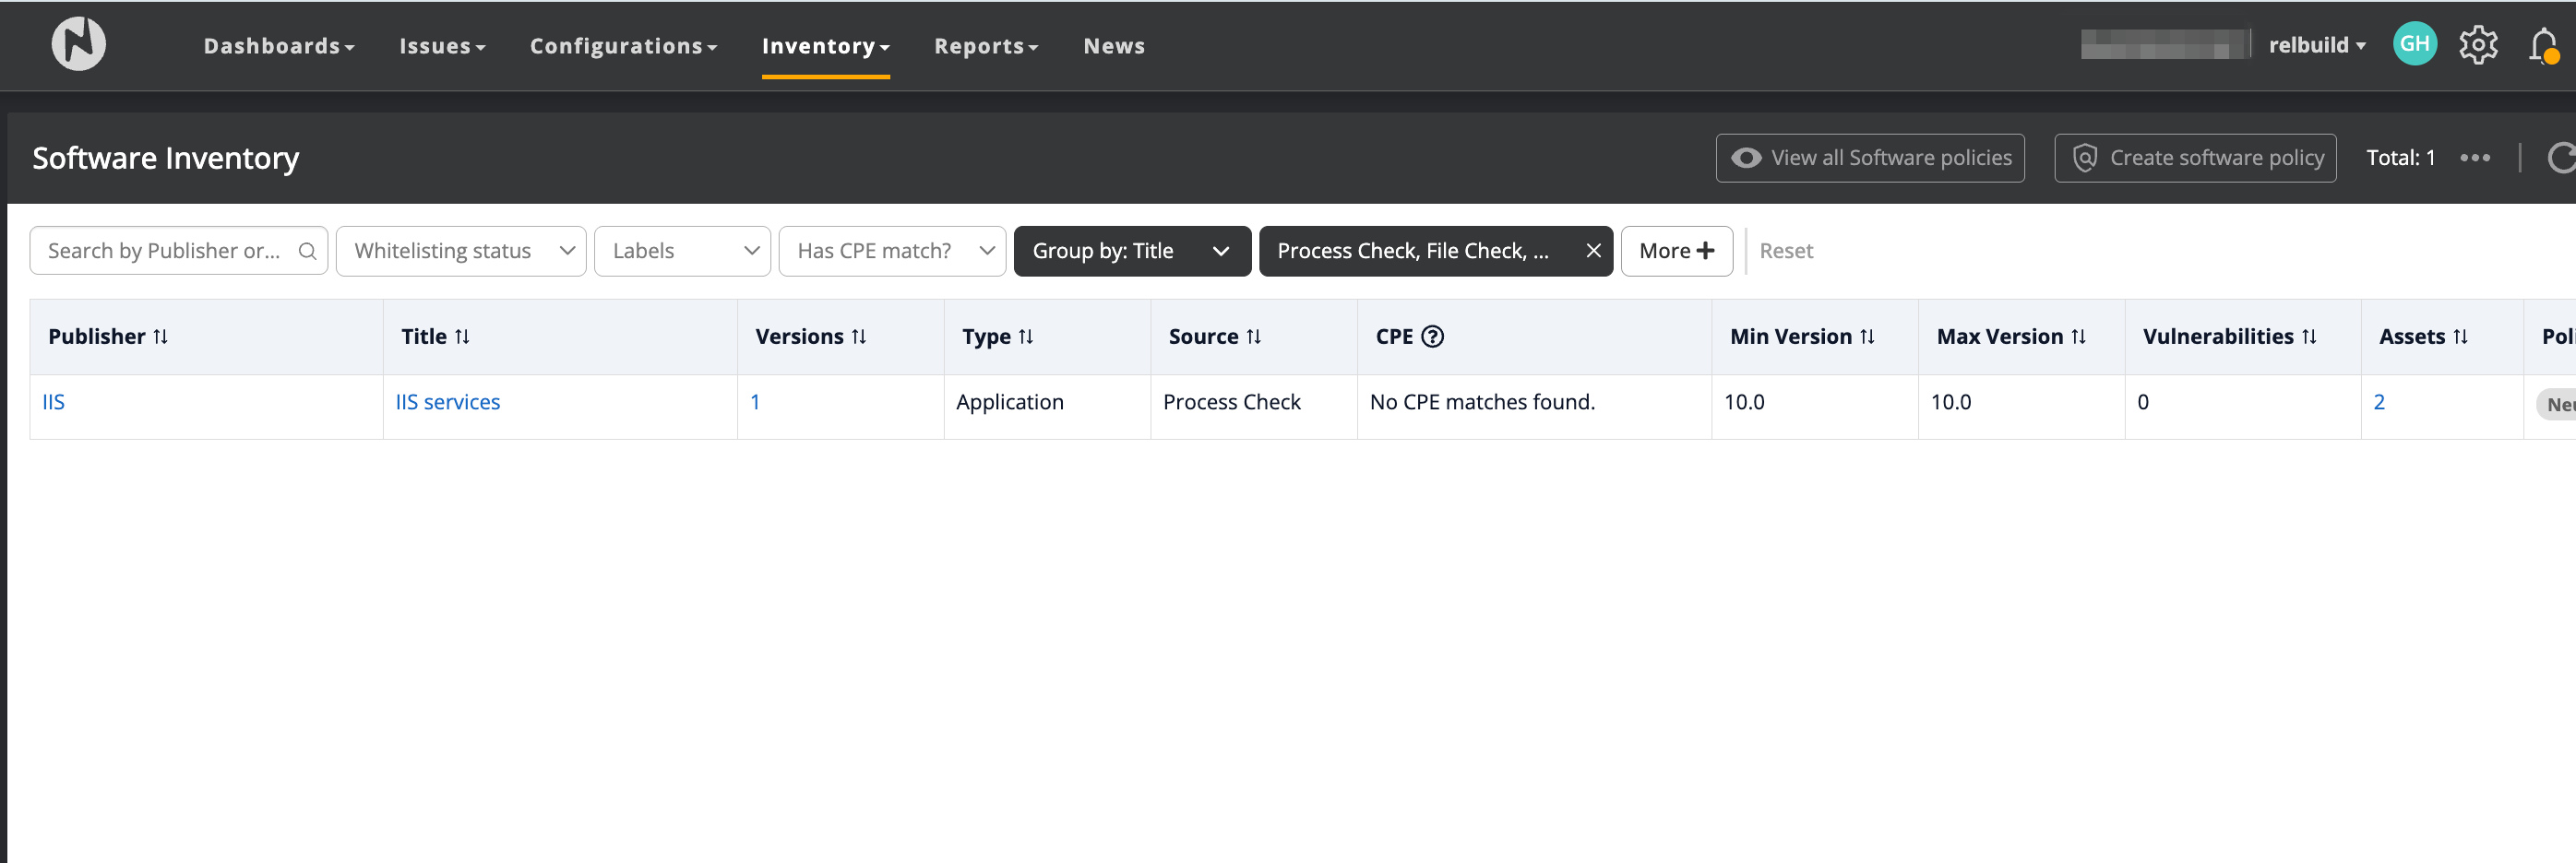Viewport: 2576px width, 863px height.
Task: Open the Reports menu
Action: click(986, 46)
